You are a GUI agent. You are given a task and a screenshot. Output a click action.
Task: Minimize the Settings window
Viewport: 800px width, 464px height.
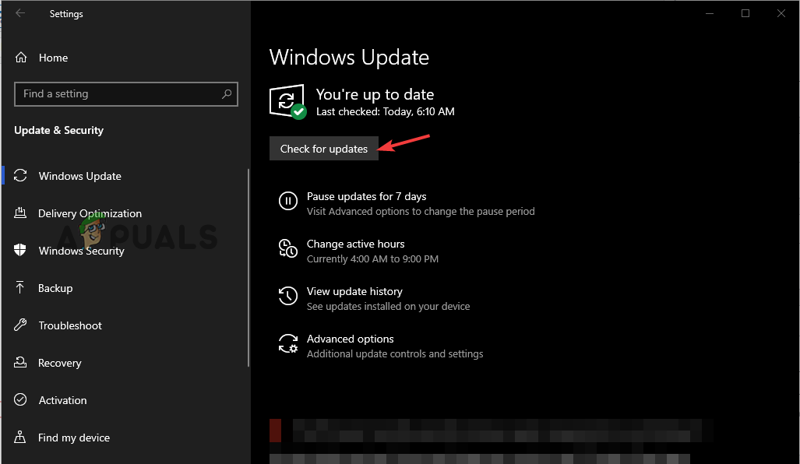[x=710, y=13]
